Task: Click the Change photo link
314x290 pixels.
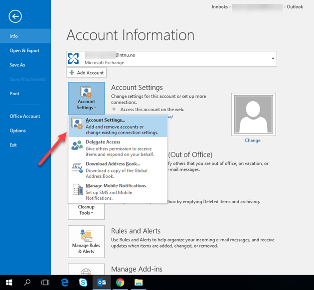Action: tap(253, 141)
